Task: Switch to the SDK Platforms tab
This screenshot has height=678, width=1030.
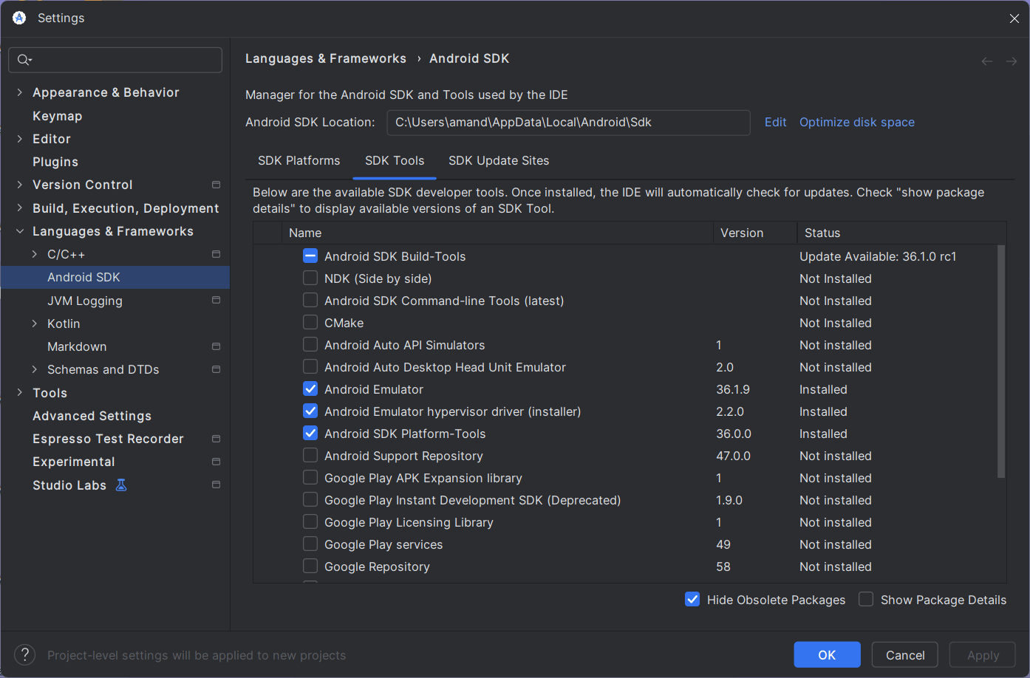Action: pos(299,160)
